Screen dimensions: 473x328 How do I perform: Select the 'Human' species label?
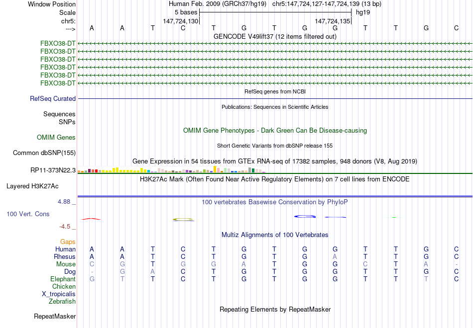coord(65,249)
